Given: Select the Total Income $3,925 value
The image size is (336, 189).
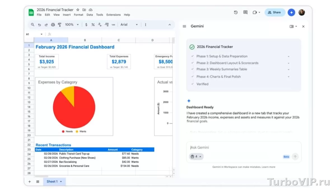Looking at the screenshot, I should click(x=46, y=62).
